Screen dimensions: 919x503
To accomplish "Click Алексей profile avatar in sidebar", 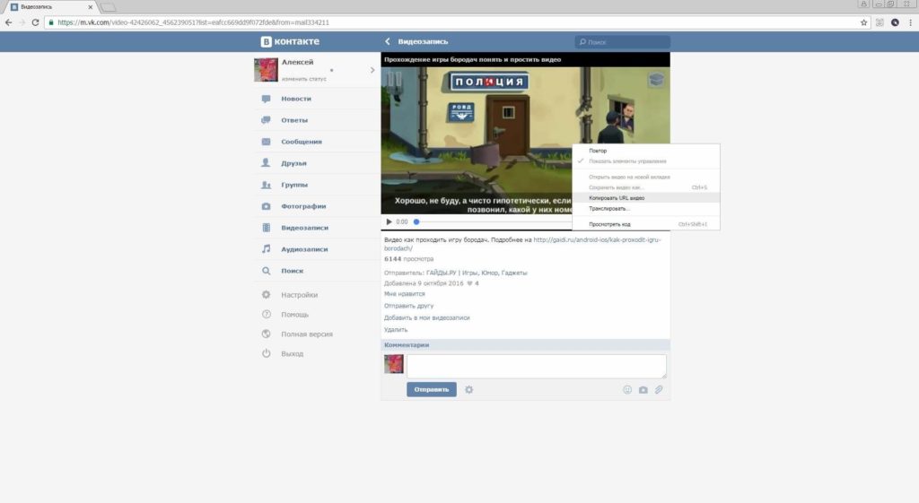I will pyautogui.click(x=266, y=70).
